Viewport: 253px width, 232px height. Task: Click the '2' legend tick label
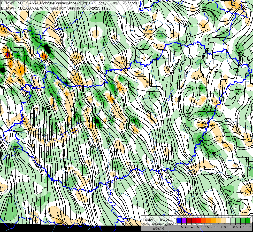pos(250,227)
